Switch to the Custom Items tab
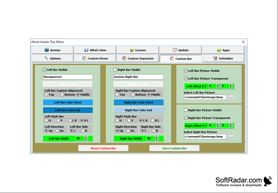Viewport: 278px width, 193px height. 95,58
